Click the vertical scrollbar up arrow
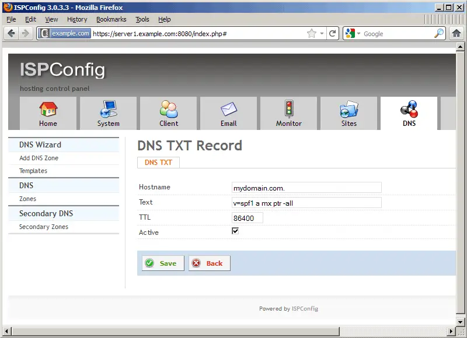Image resolution: width=467 pixels, height=338 pixels. 460,47
